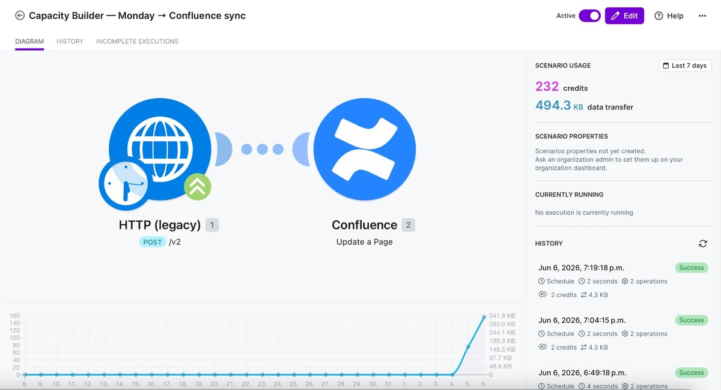The width and height of the screenshot is (721, 390).
Task: Click the SCENARIO PROPERTIES heading
Action: tap(571, 136)
